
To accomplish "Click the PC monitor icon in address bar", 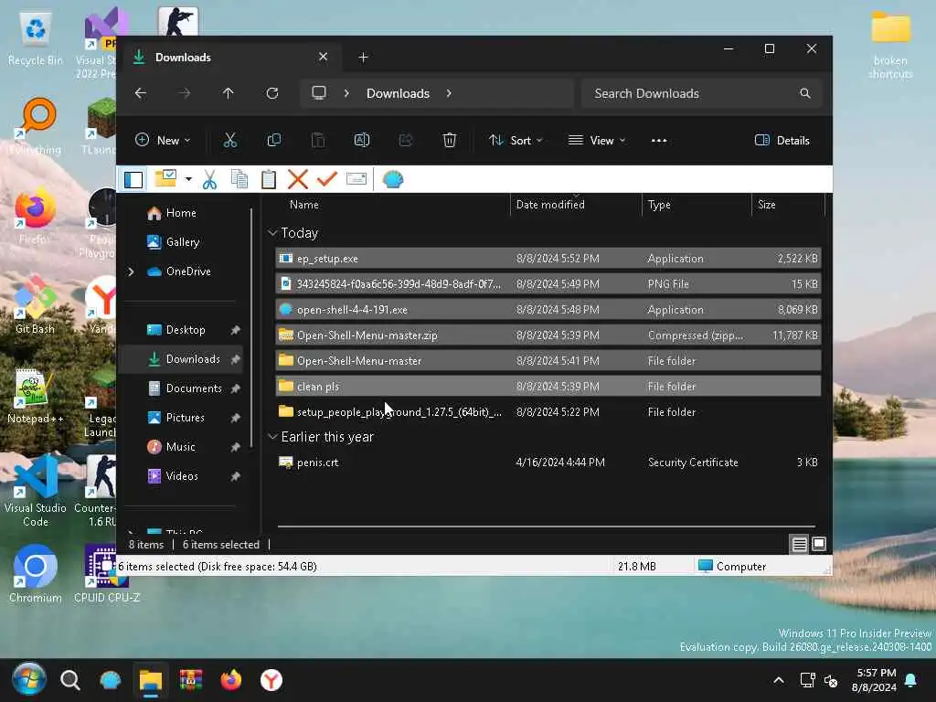I will click(x=319, y=93).
